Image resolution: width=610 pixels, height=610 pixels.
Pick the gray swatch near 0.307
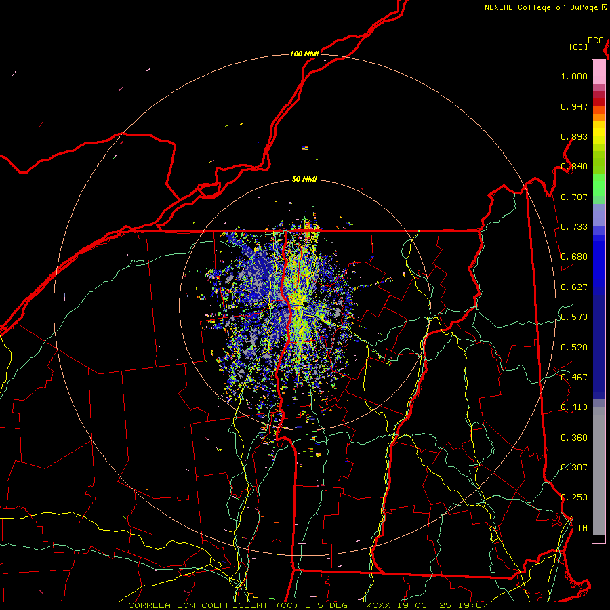click(598, 474)
